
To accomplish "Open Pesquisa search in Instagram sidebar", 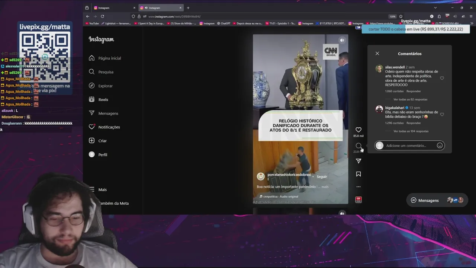I will pos(102,72).
